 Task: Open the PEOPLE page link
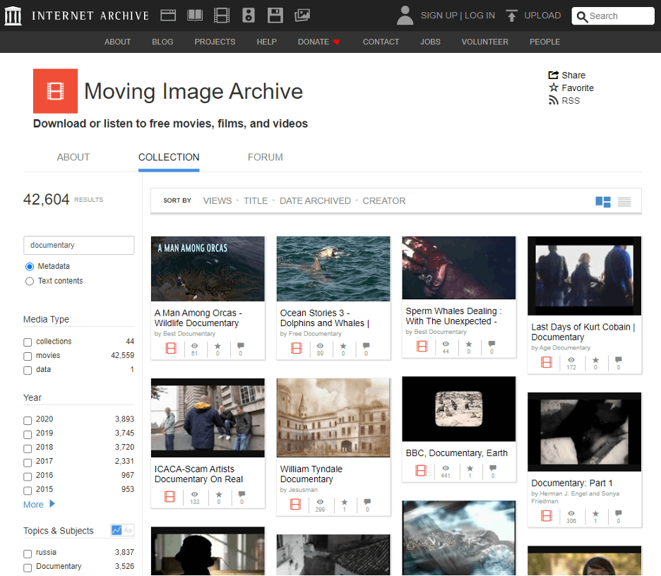coord(544,42)
